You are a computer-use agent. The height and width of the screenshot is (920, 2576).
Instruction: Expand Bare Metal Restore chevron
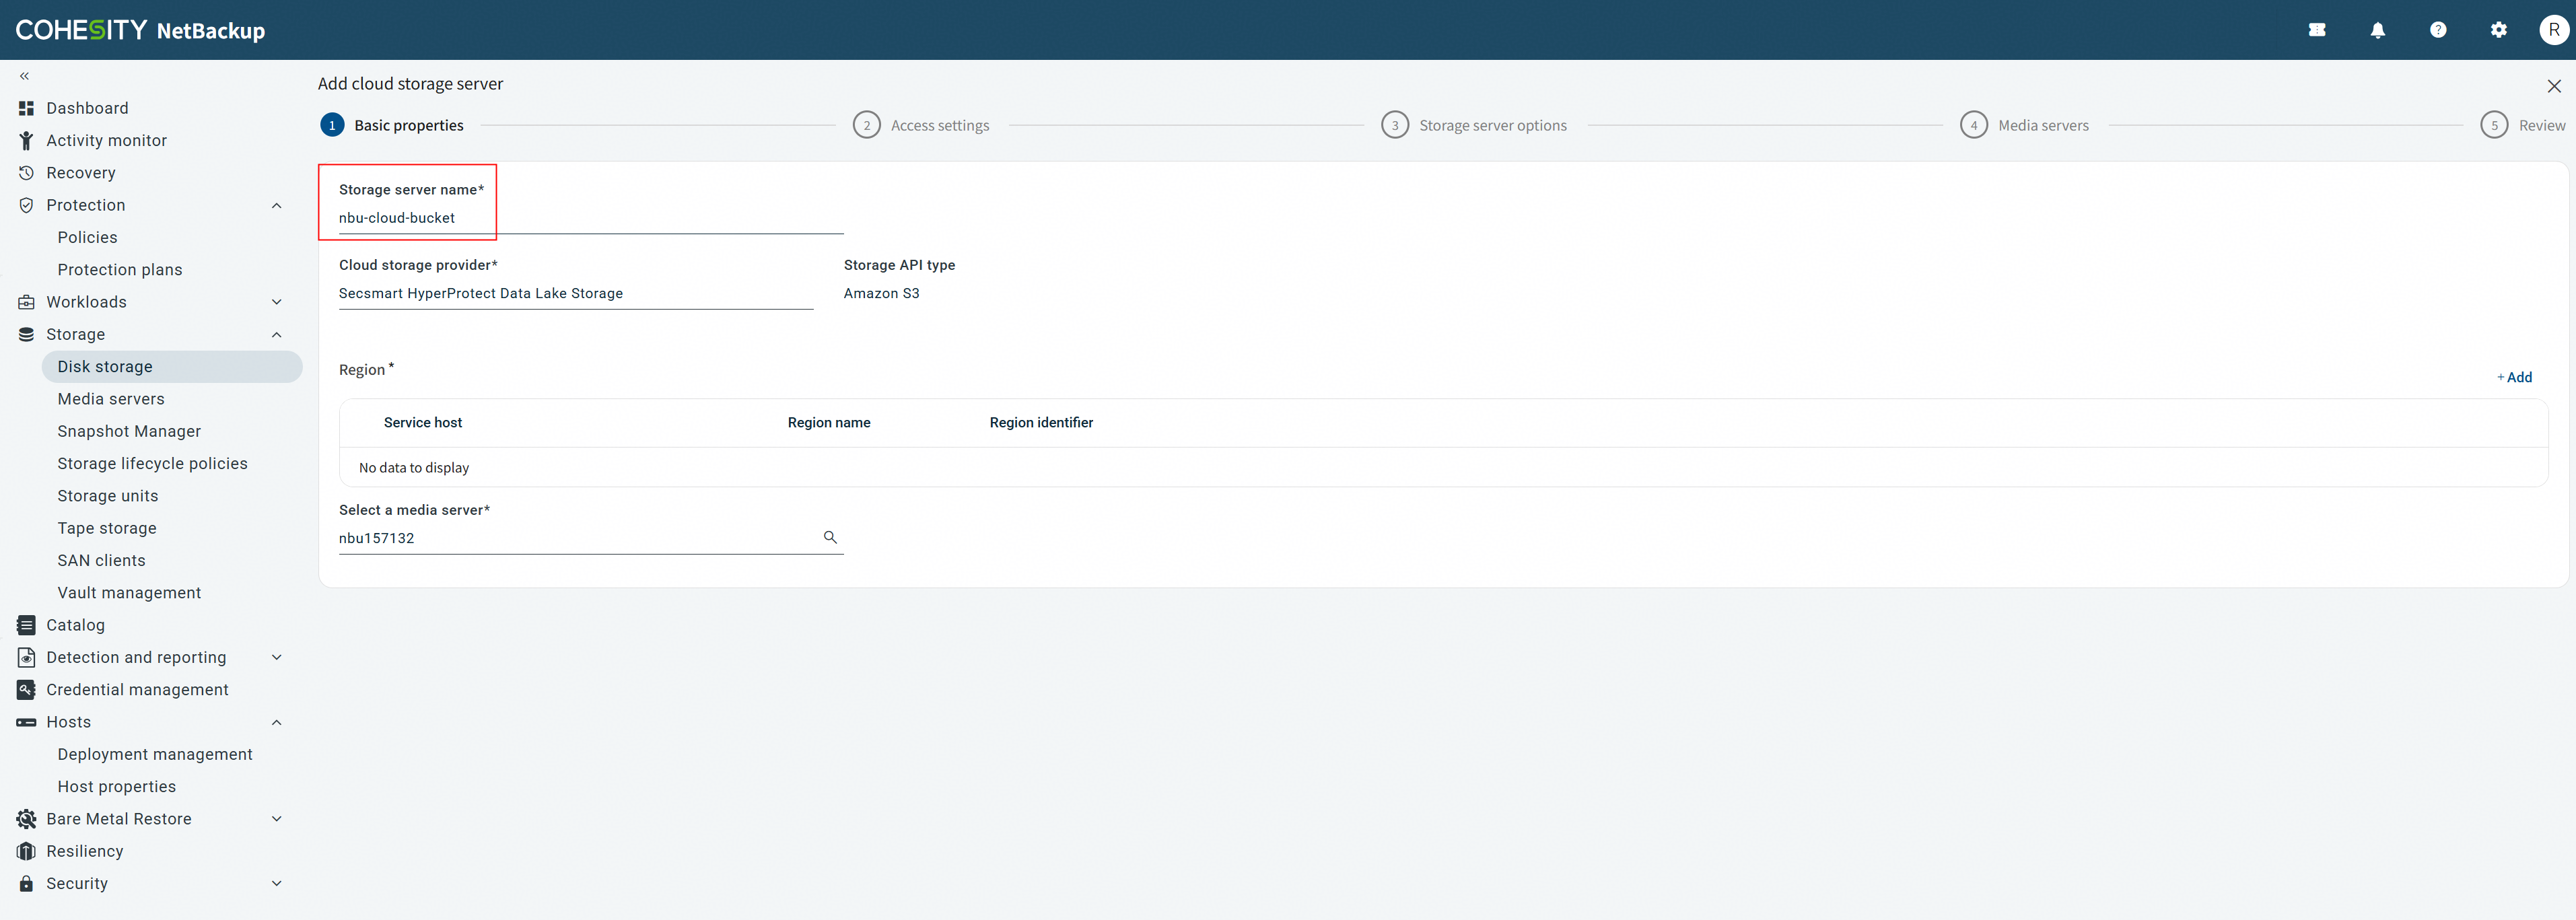pyautogui.click(x=277, y=819)
